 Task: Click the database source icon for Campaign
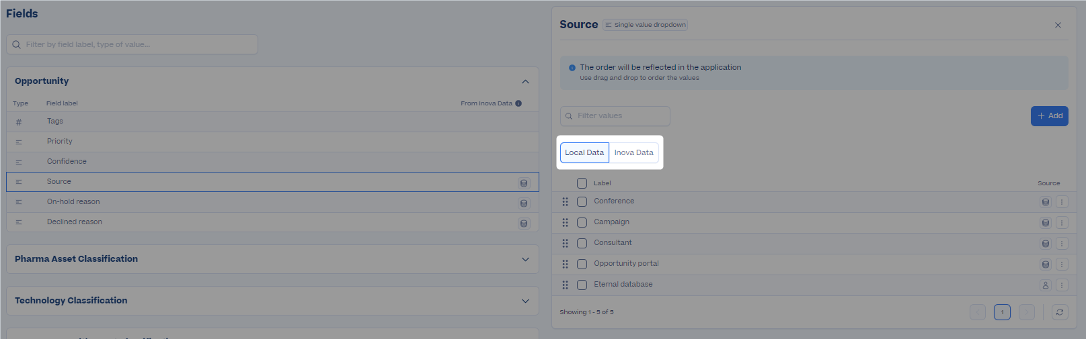click(x=1046, y=223)
